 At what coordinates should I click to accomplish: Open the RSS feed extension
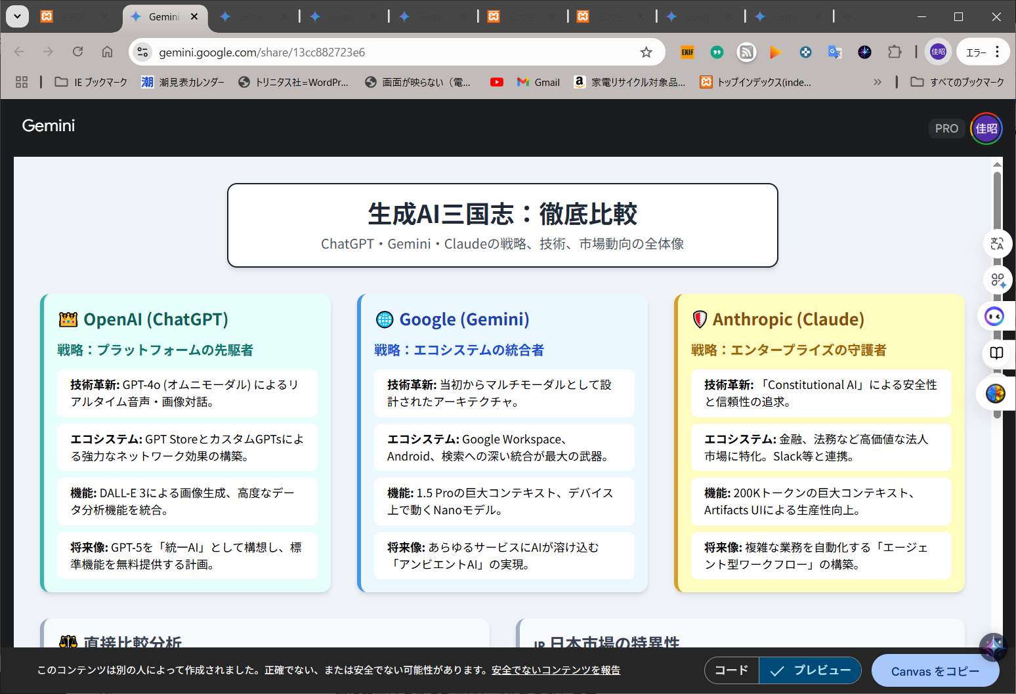tap(746, 52)
